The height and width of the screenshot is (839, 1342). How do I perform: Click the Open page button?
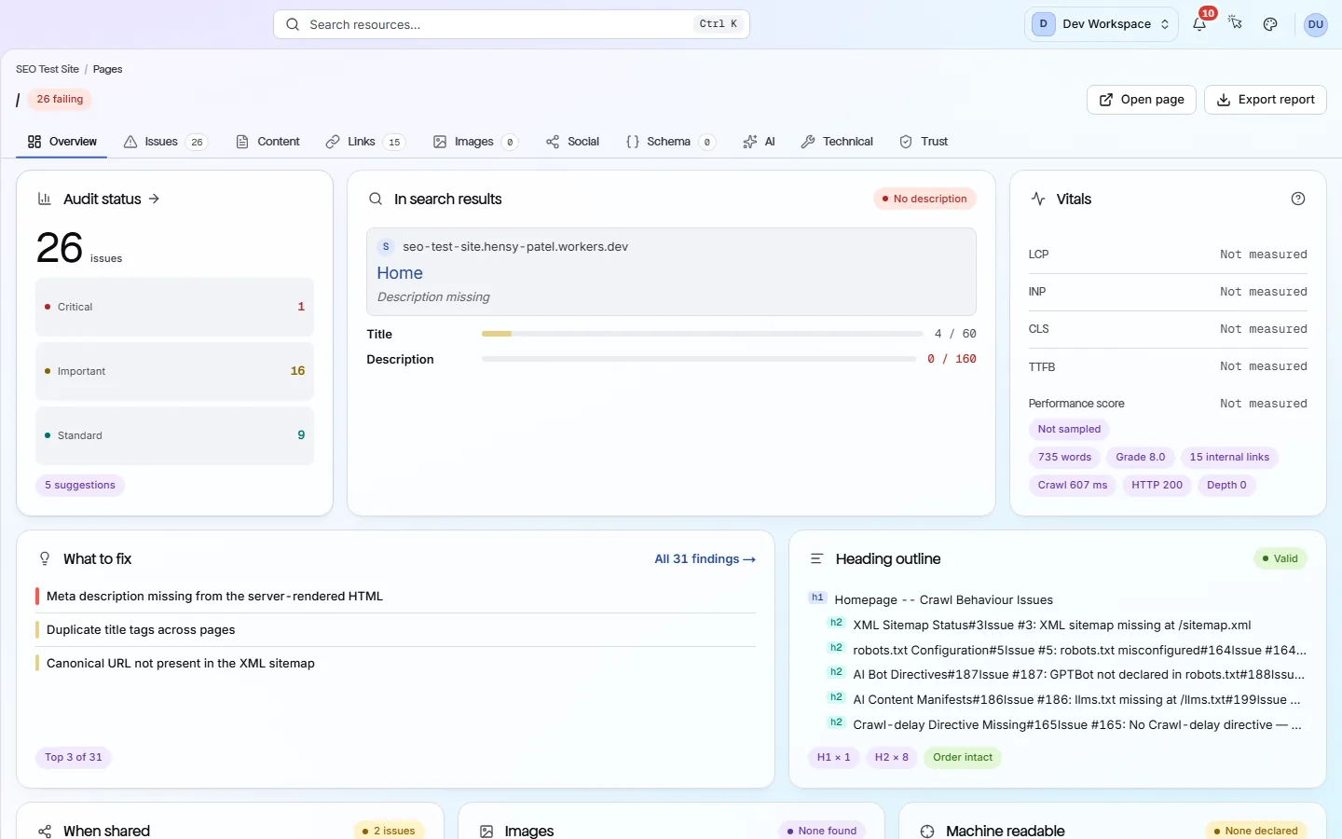coord(1142,100)
